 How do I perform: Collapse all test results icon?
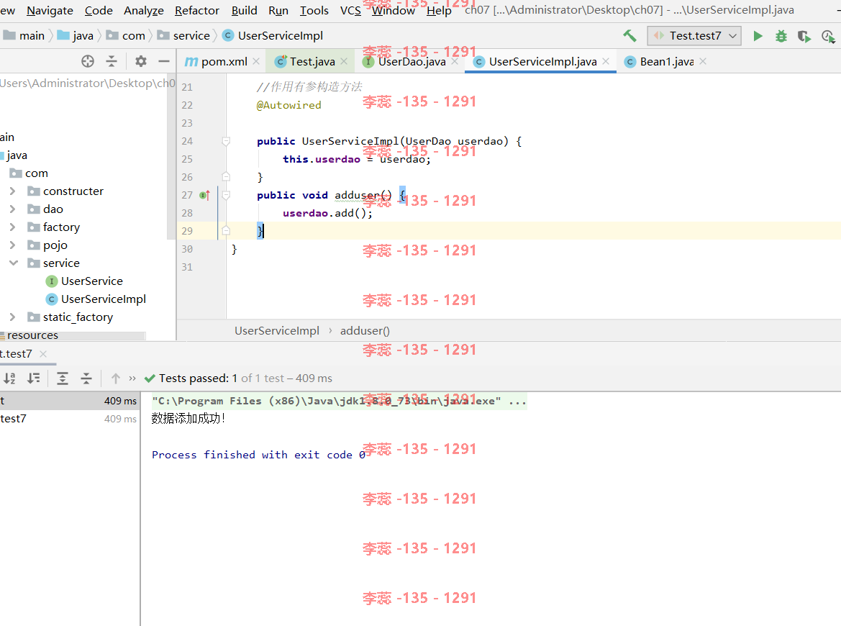coord(86,378)
